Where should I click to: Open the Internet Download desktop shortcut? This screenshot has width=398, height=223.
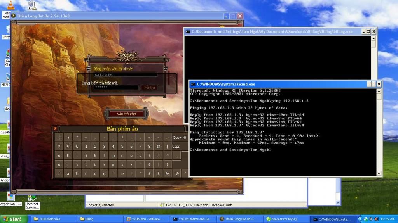click(33, 202)
